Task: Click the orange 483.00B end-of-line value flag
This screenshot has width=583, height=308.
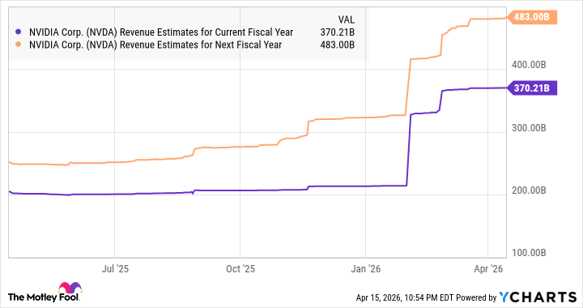Action: 532,17
